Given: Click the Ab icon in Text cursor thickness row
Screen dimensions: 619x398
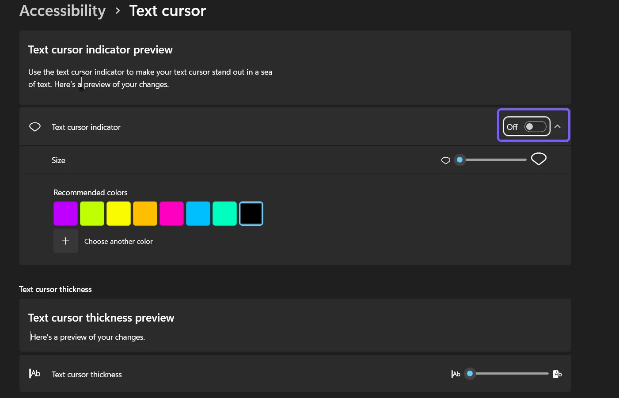Looking at the screenshot, I should click(x=35, y=374).
